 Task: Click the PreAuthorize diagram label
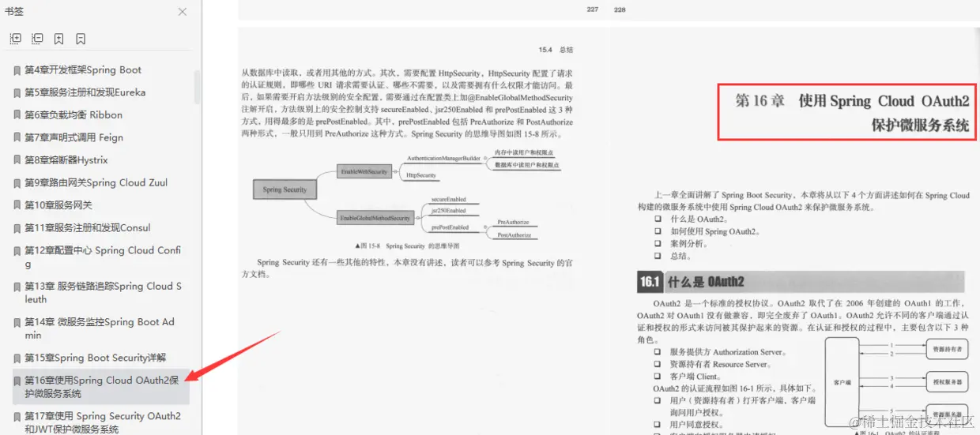513,223
